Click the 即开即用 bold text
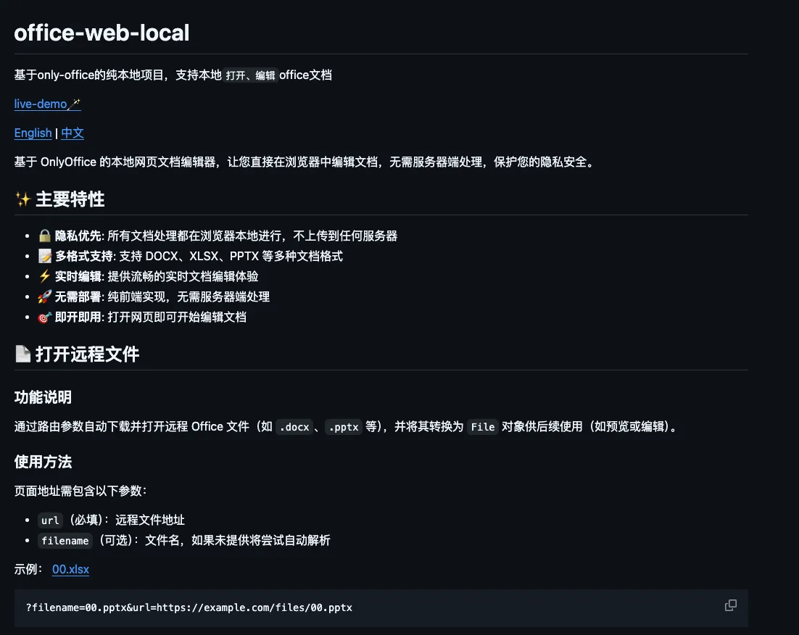This screenshot has height=635, width=799. coord(78,317)
